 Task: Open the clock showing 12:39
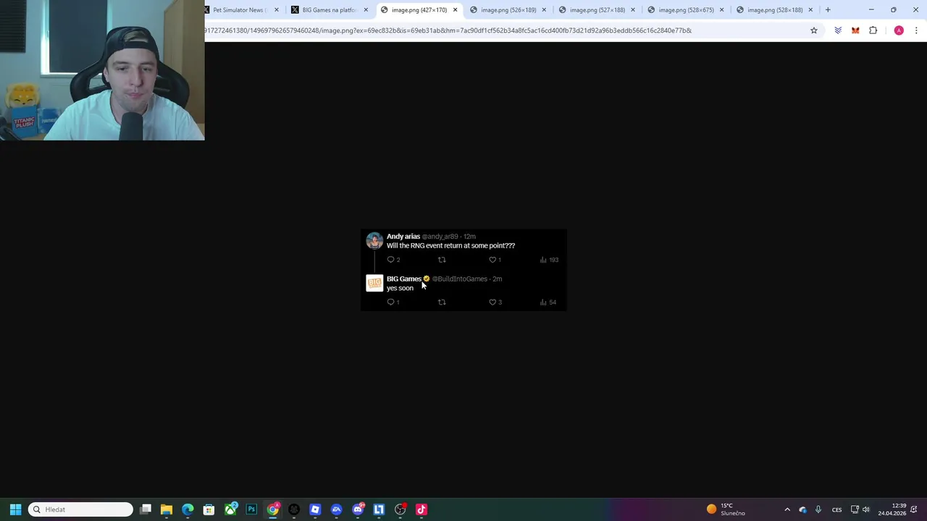[892, 509]
